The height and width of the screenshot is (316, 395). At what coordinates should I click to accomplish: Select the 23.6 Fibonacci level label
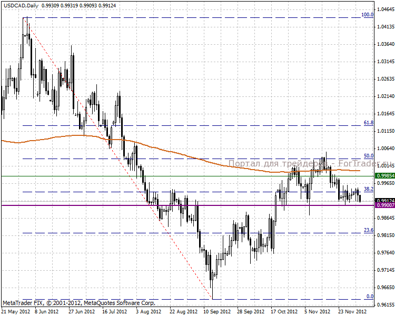(368, 230)
